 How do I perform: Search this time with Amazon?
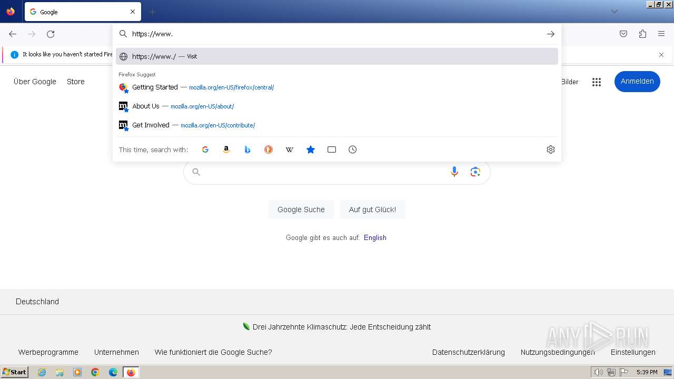tap(226, 149)
